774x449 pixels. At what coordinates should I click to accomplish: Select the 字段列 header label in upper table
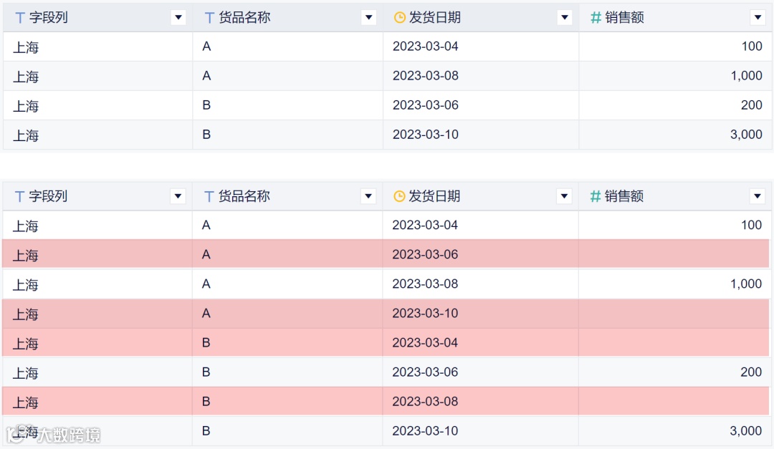pos(49,18)
